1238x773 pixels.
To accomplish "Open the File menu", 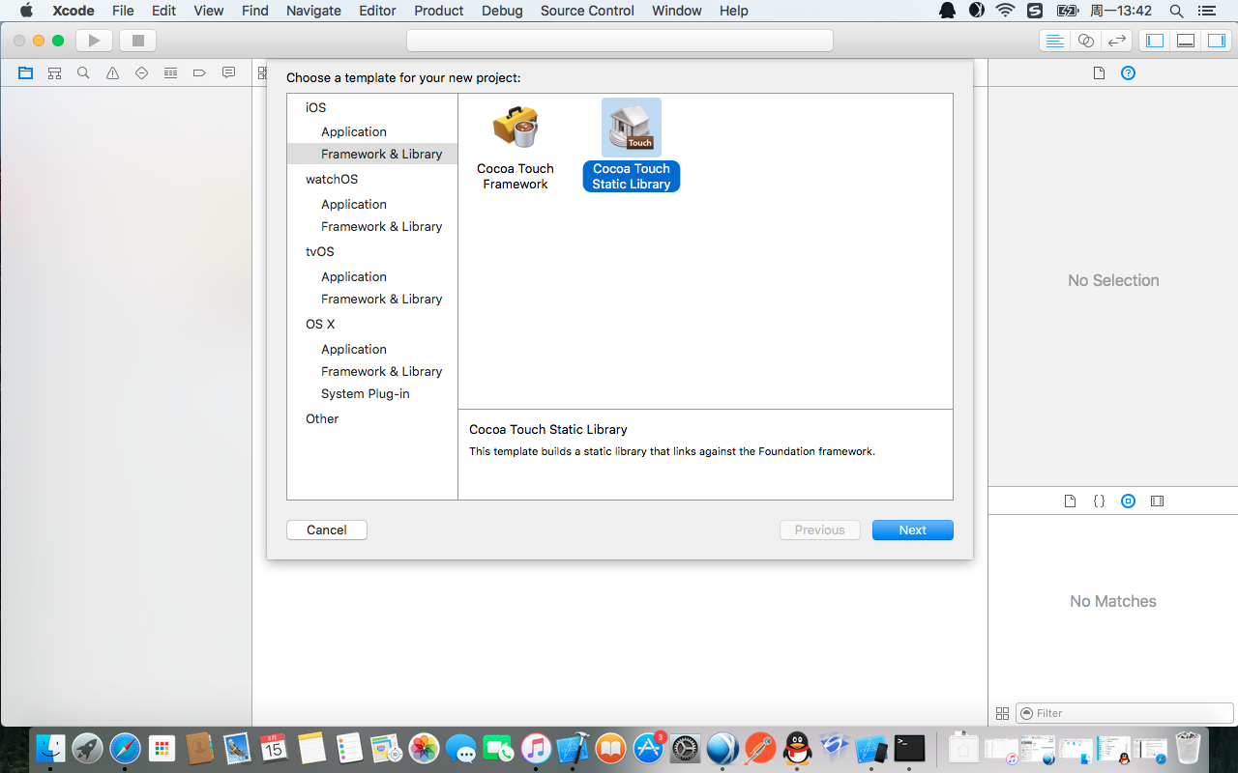I will pos(123,11).
